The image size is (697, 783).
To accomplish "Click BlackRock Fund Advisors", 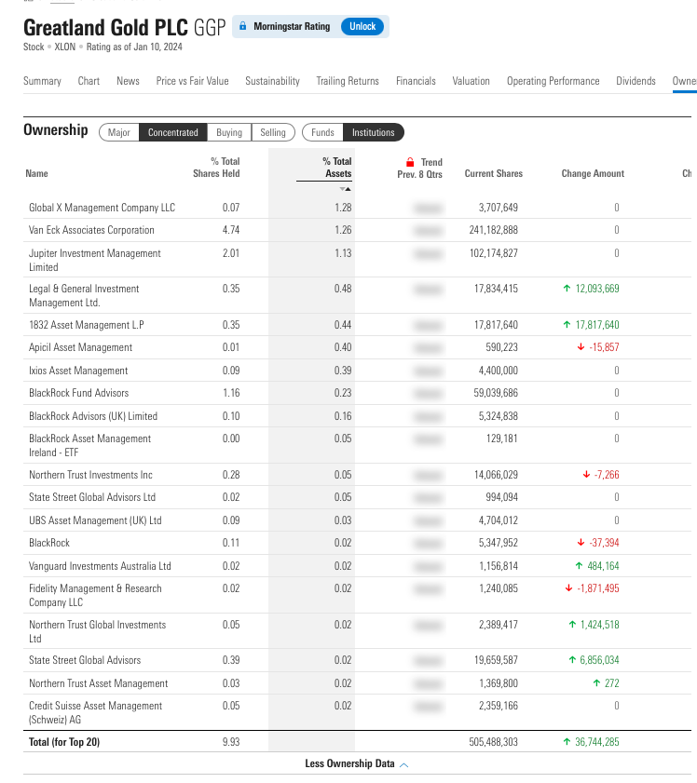I will coord(79,393).
